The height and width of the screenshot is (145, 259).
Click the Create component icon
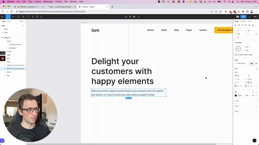coord(130,17)
